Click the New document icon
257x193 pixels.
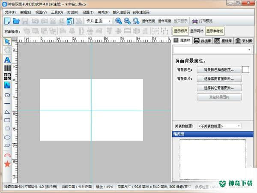click(7, 21)
